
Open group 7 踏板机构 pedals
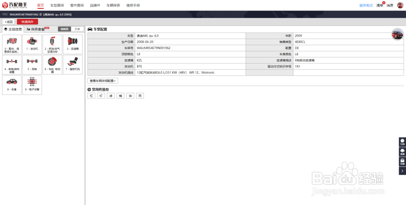73,65
